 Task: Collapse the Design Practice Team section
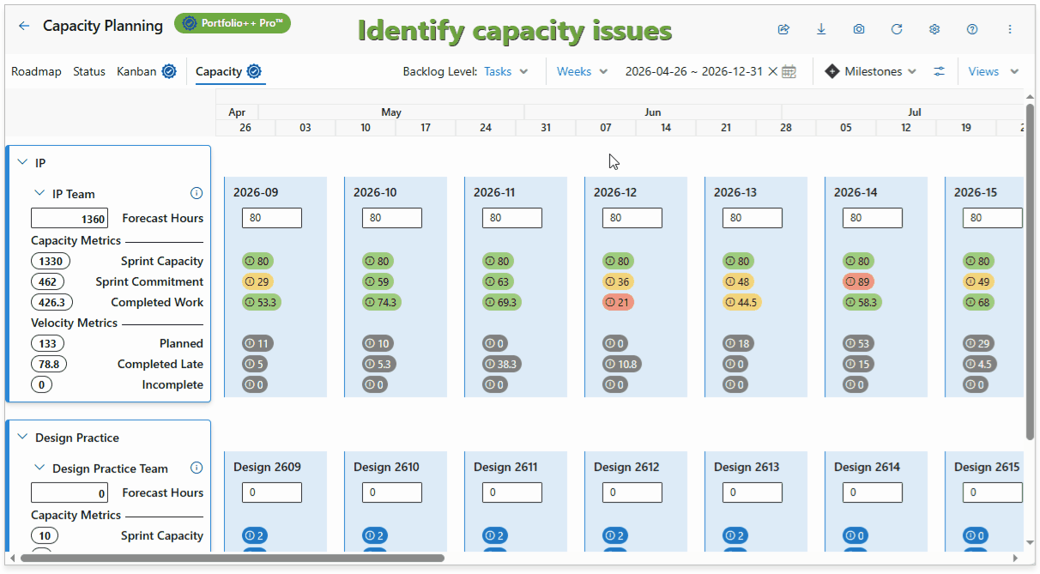[x=39, y=468]
